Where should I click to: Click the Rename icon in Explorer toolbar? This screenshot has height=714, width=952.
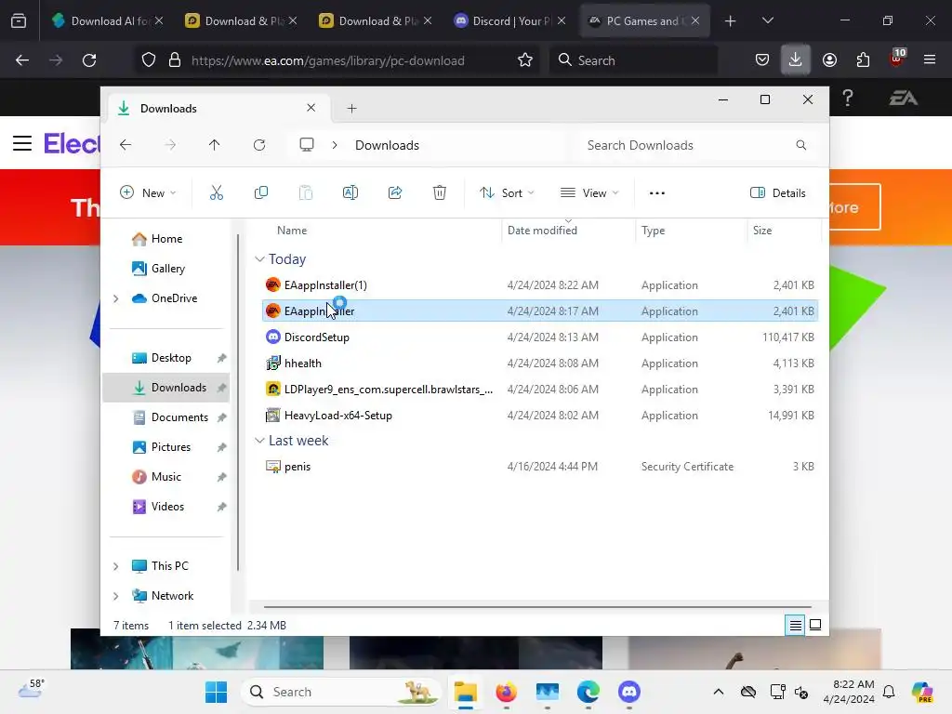pyautogui.click(x=350, y=193)
